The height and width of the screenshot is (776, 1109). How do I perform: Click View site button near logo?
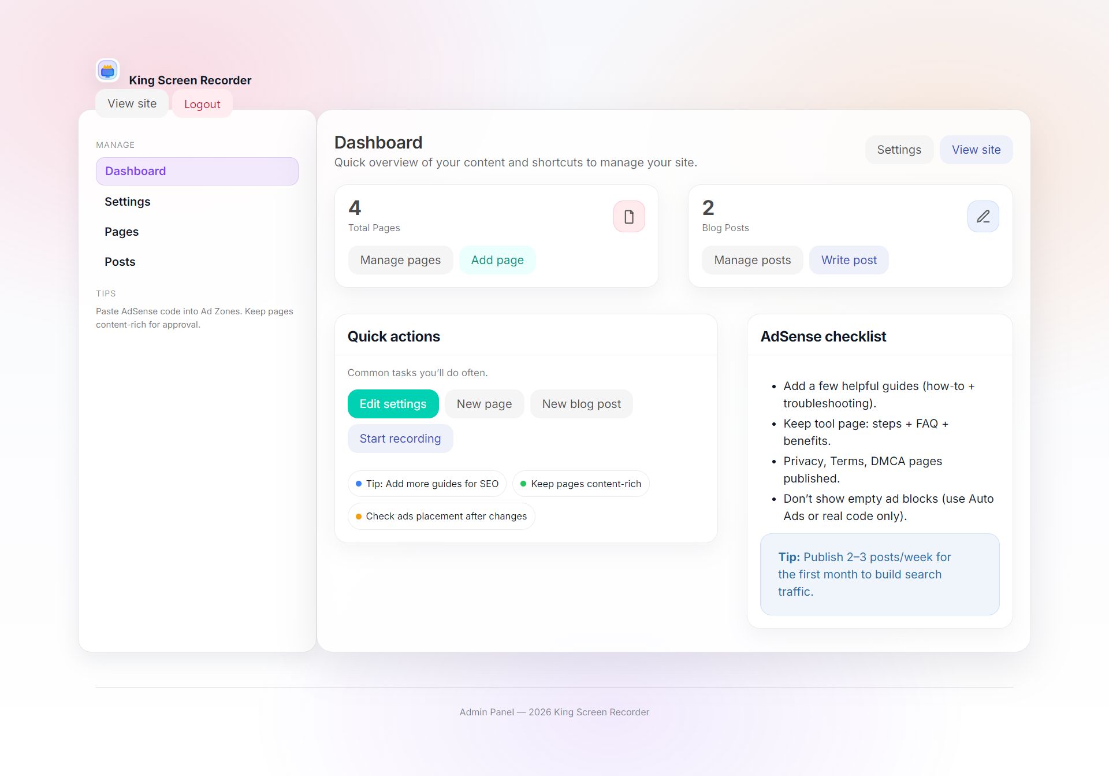point(132,103)
